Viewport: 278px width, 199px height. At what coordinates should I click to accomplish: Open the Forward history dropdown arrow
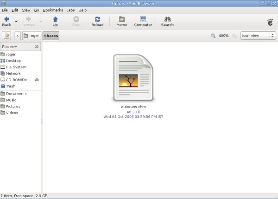[x=41, y=21]
